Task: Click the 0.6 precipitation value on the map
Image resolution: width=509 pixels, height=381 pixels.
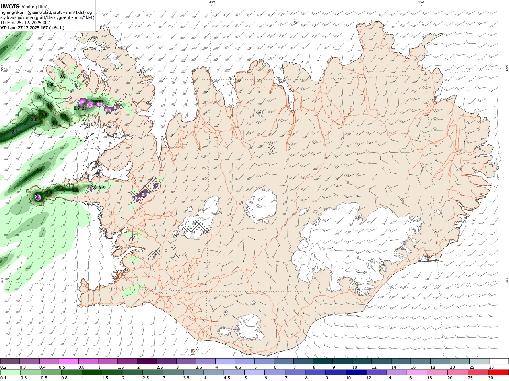Action: 62,76
